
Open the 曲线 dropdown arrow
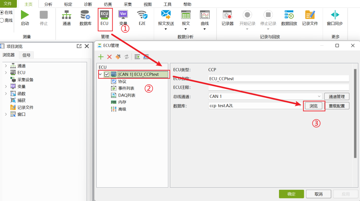click(x=205, y=29)
